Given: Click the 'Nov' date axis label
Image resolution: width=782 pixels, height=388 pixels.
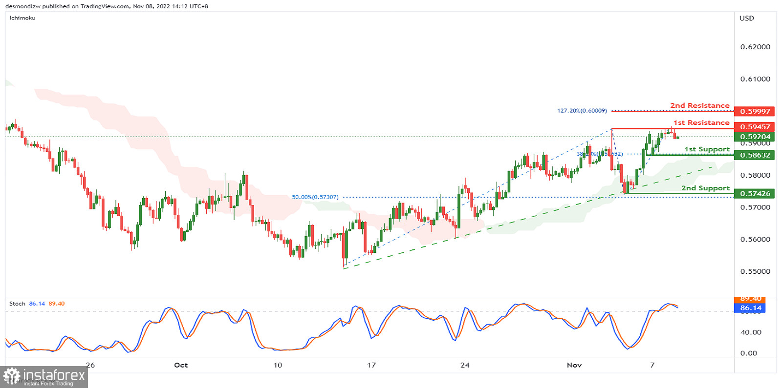Looking at the screenshot, I should coord(574,365).
